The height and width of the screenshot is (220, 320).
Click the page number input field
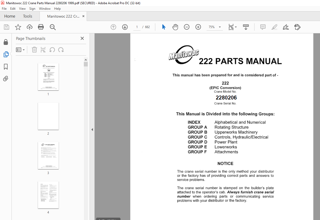[x=137, y=27]
